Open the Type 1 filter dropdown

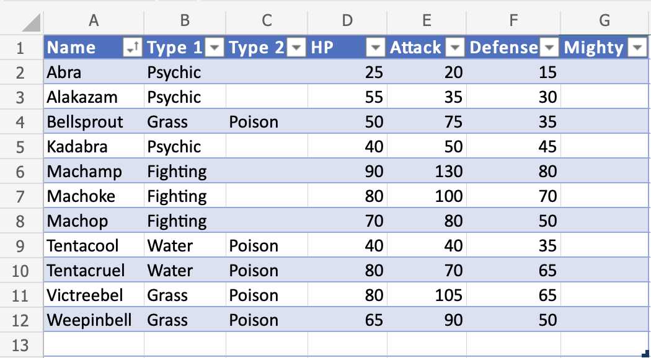point(215,48)
